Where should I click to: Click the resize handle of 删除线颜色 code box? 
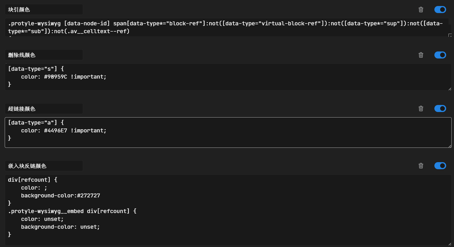pos(450,89)
